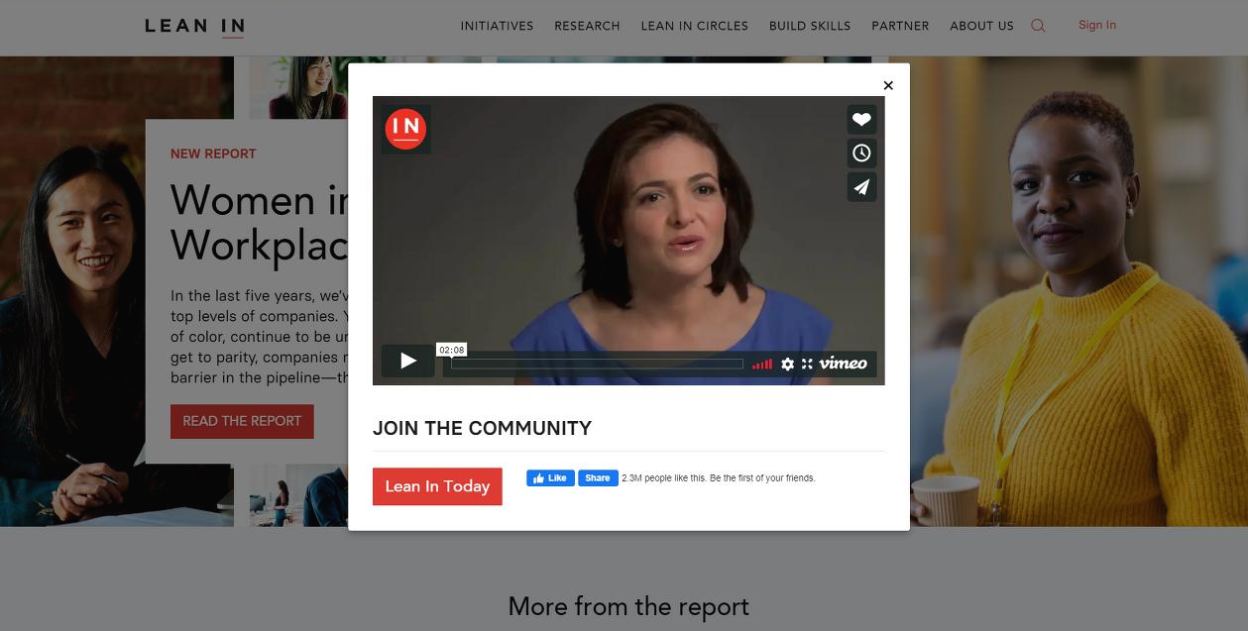Click the Sign In link
The image size is (1248, 631).
click(1096, 25)
